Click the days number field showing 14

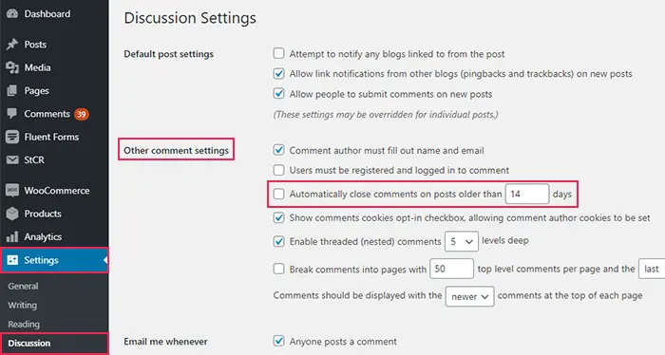(527, 194)
